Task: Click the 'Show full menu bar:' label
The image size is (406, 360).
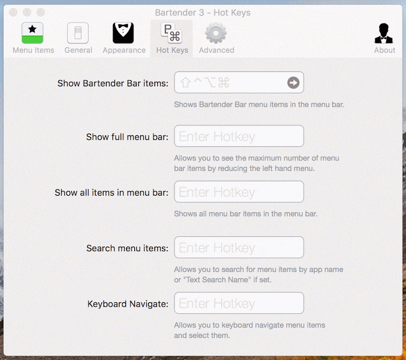Action: (x=127, y=137)
